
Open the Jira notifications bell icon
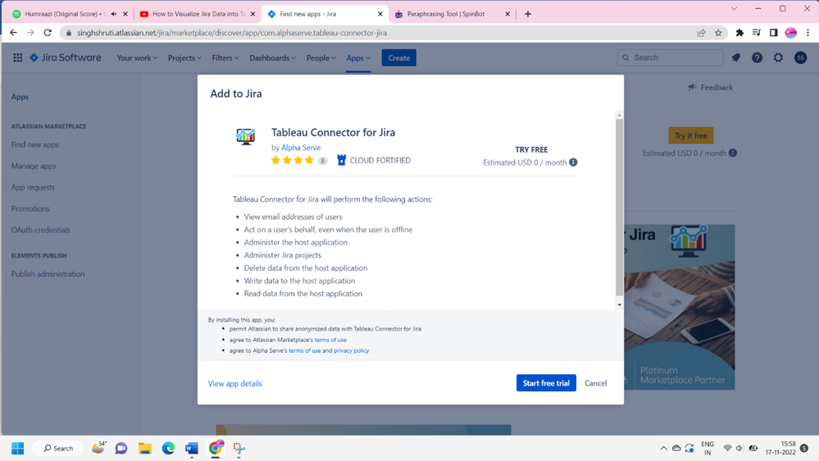[736, 58]
